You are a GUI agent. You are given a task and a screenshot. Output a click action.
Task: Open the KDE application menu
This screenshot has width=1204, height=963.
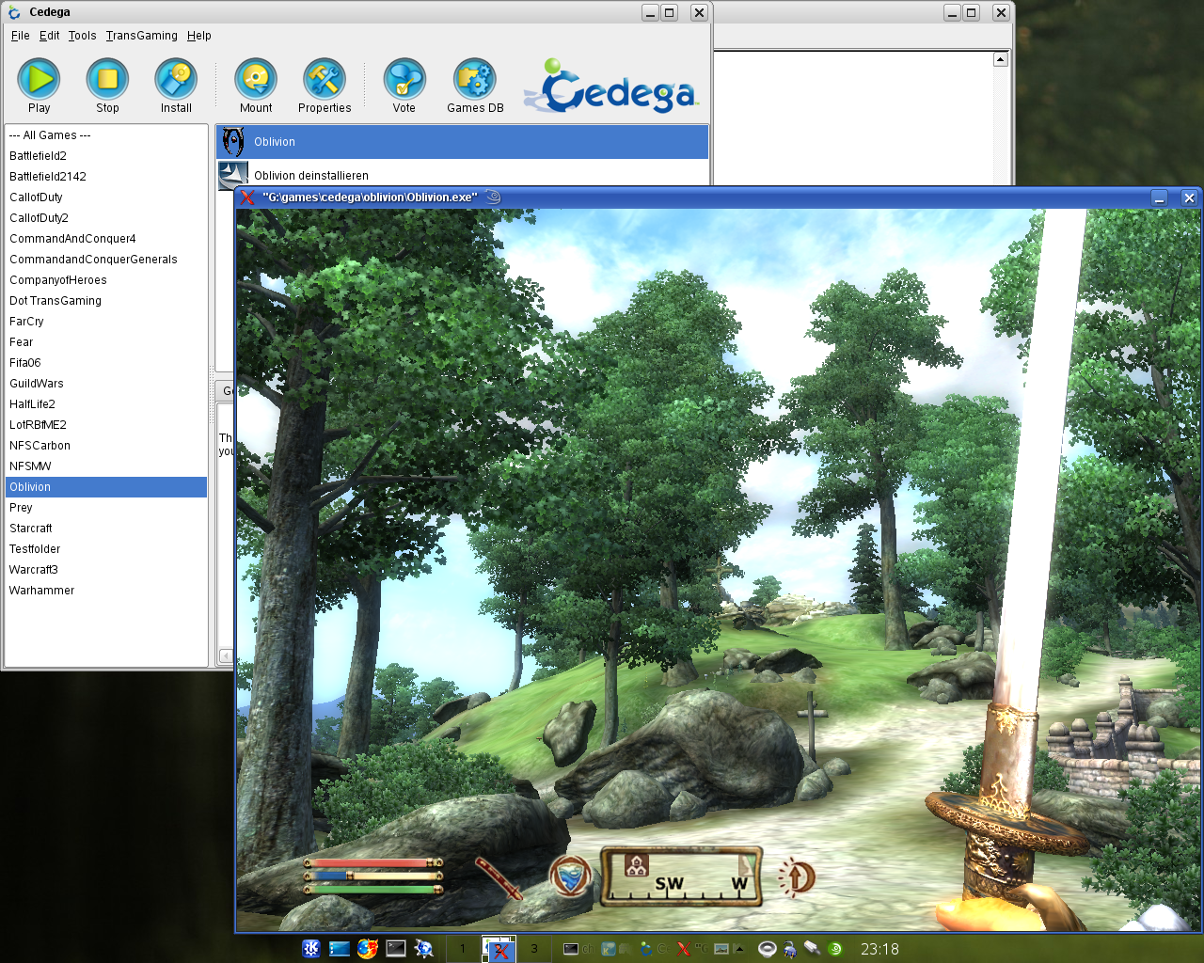coord(310,948)
